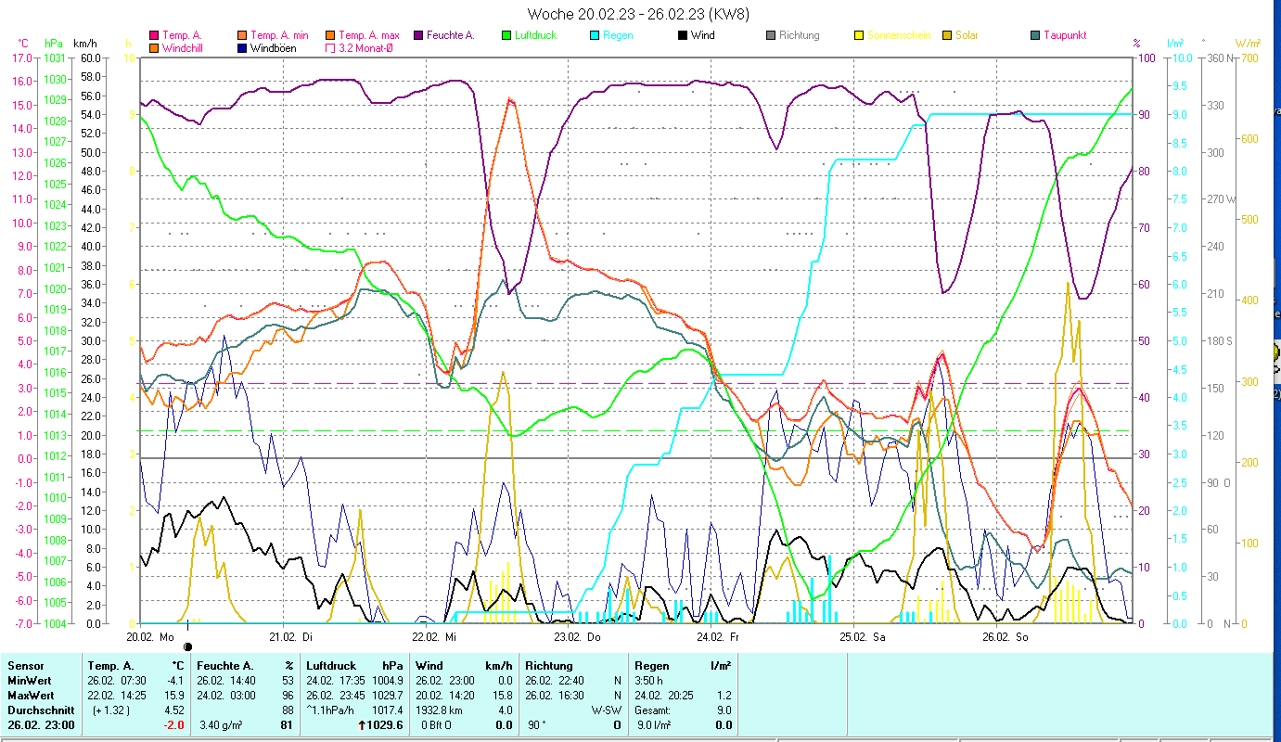The width and height of the screenshot is (1281, 742).
Task: Click the teal Taupunkt legend swatch
Action: point(1036,35)
